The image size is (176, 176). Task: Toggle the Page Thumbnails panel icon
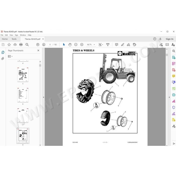click(3, 52)
